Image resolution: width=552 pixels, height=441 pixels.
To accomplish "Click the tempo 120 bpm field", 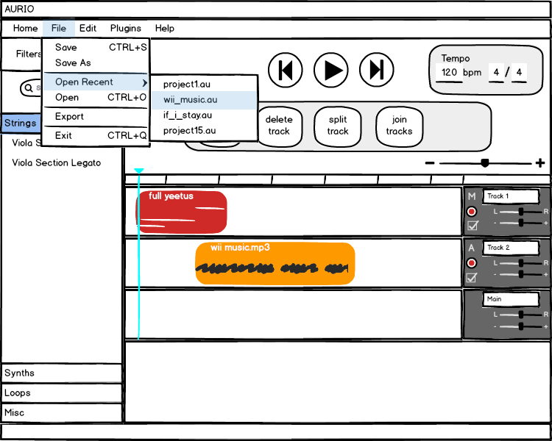I will [449, 73].
